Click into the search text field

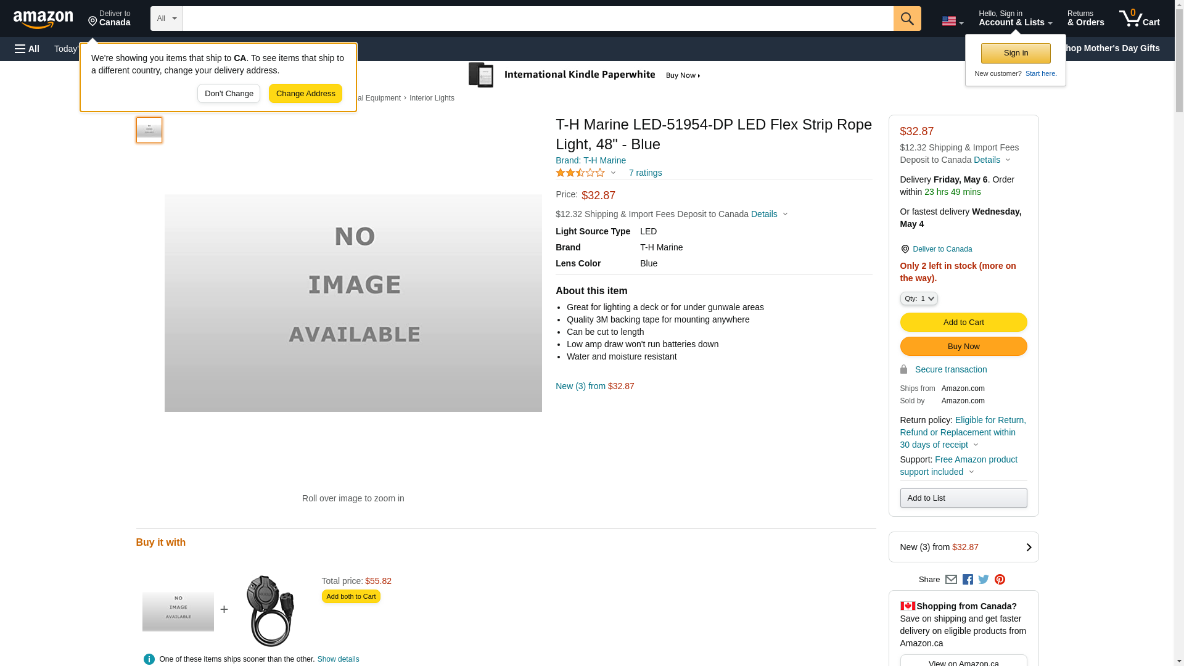tap(536, 18)
